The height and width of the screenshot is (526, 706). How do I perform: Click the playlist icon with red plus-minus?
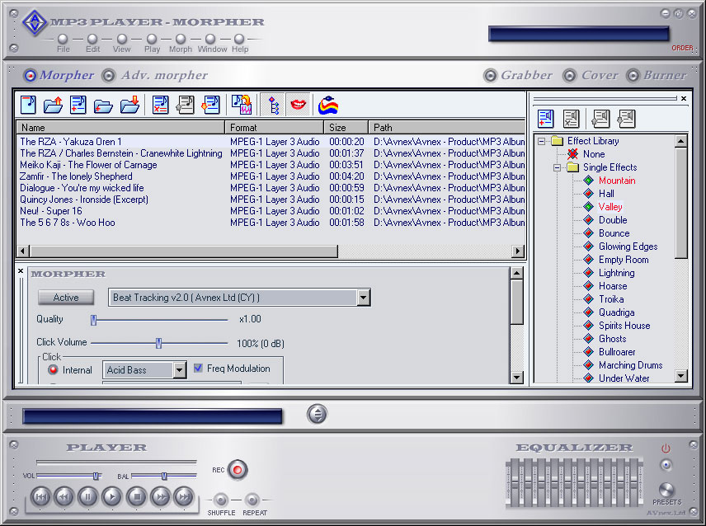[x=78, y=105]
